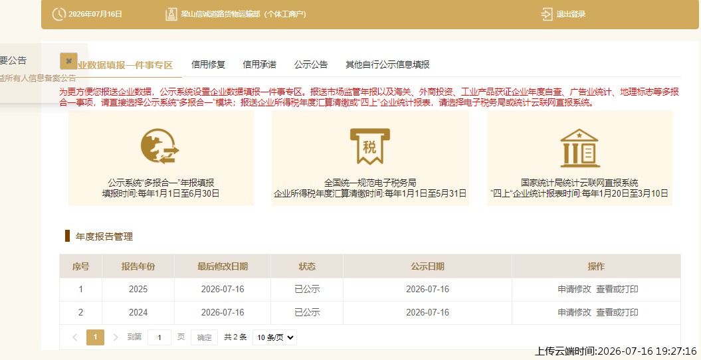Click the 公示日期 column header

(427, 266)
